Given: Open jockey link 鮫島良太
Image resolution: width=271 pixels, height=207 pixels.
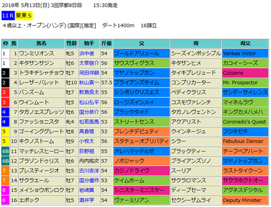Looking at the screenshot, I should click(89, 93).
